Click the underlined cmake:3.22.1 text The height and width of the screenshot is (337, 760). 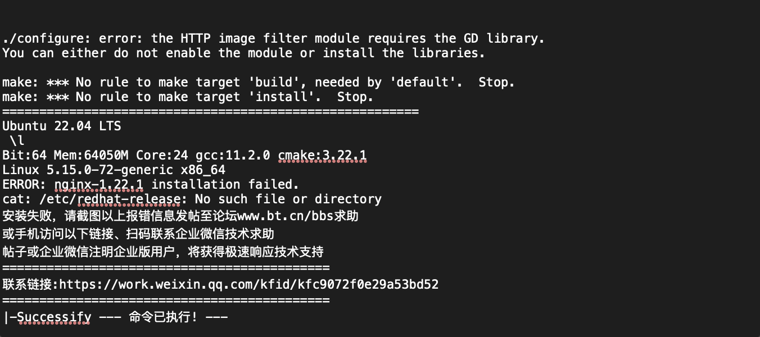coord(322,155)
